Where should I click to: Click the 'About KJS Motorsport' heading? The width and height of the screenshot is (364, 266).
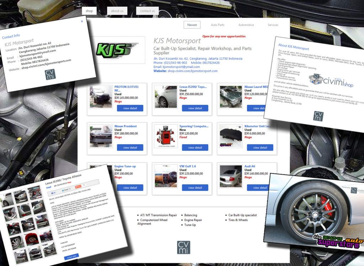coord(294,47)
